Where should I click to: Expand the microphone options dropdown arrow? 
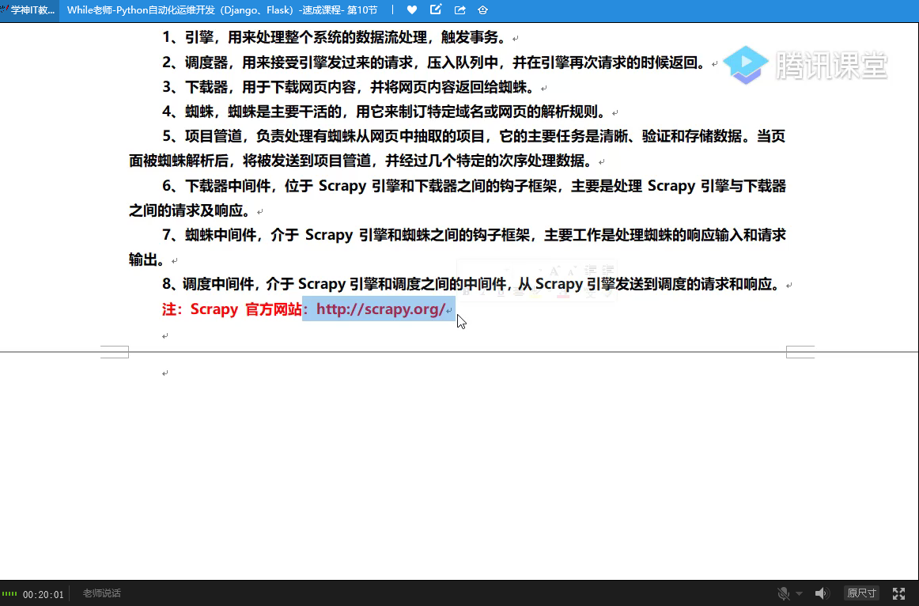pos(799,594)
